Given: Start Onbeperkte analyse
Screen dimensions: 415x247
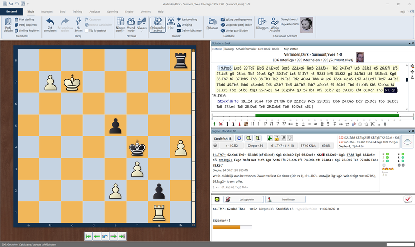Looking at the screenshot, I should (158, 24).
